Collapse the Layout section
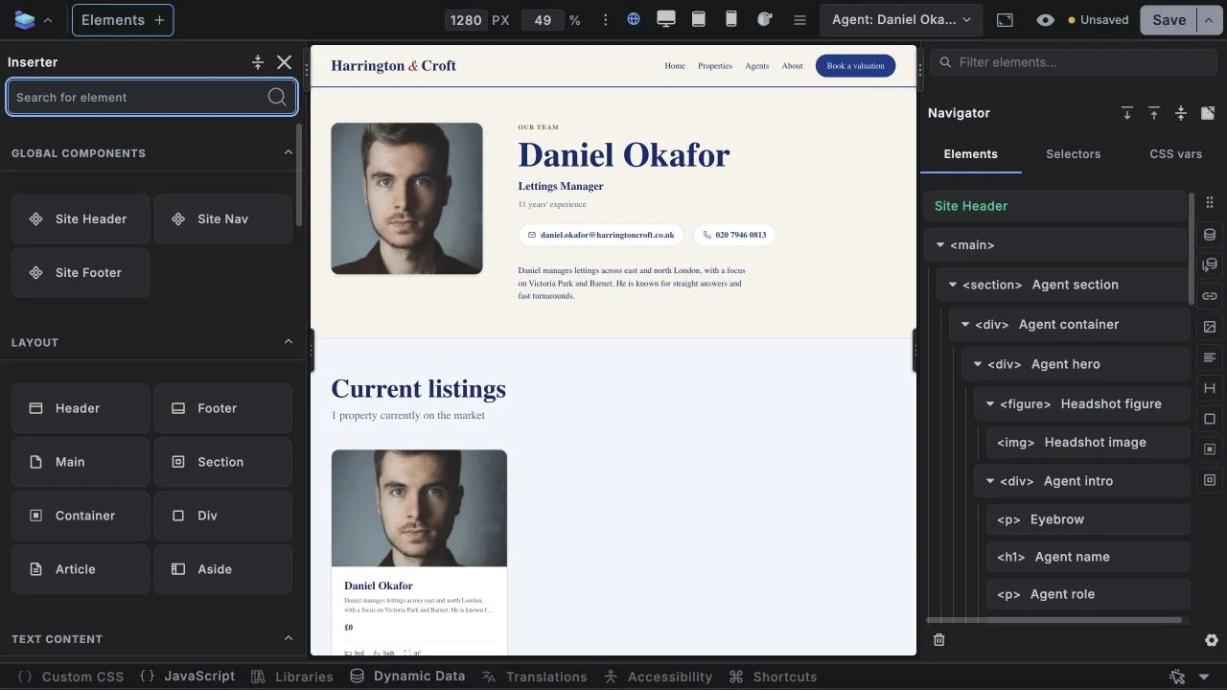Viewport: 1227px width, 690px height. (289, 342)
